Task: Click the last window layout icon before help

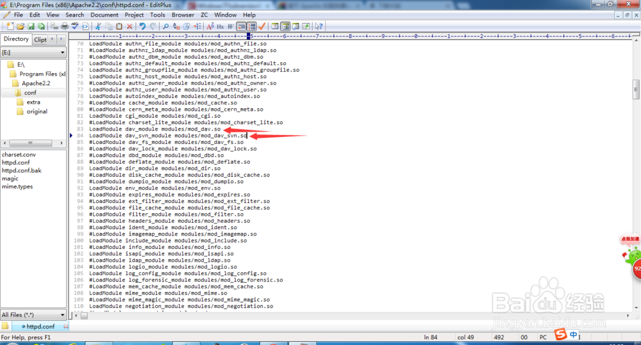Action: (306, 26)
